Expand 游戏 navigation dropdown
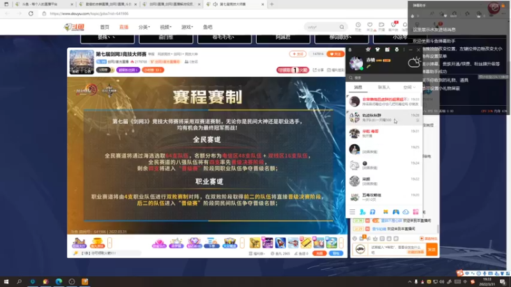511x287 pixels. pyautogui.click(x=187, y=27)
